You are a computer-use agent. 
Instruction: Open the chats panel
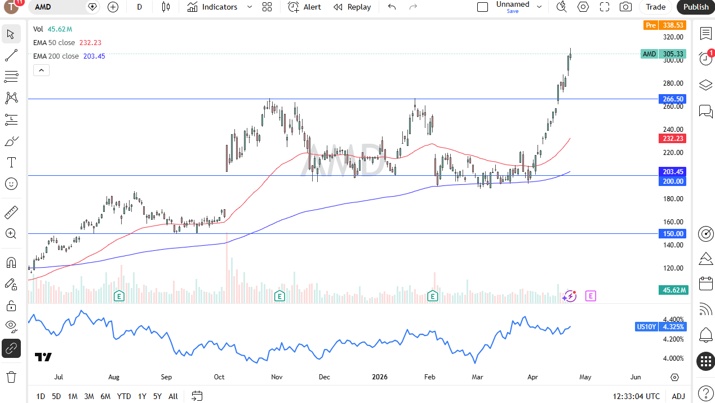[x=705, y=111]
